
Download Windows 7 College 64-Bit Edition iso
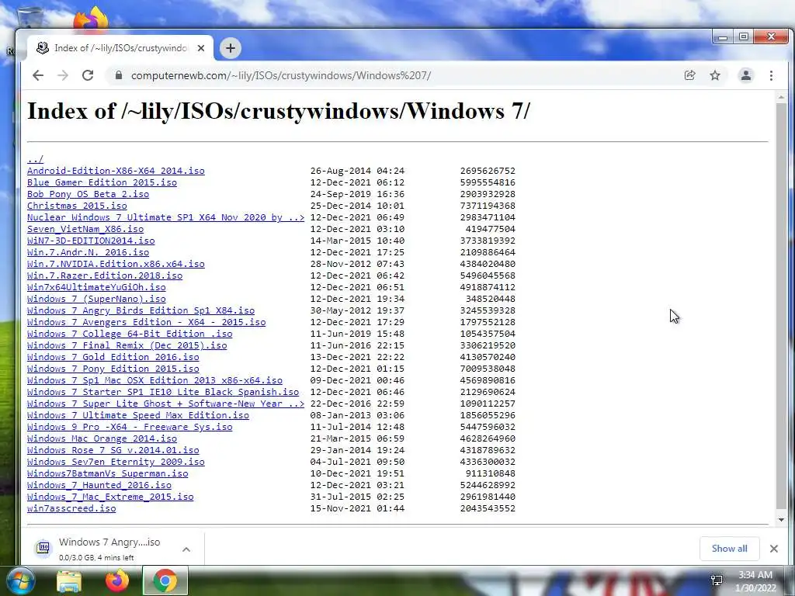pos(130,334)
